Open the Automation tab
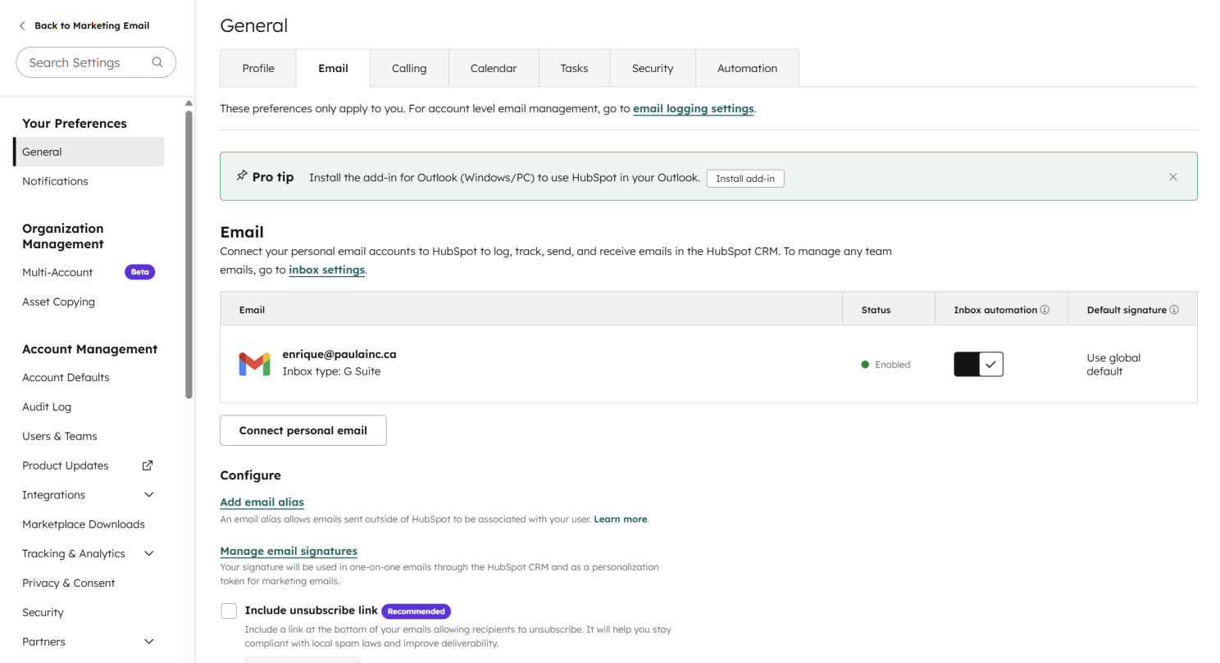The width and height of the screenshot is (1220, 663). 747,68
